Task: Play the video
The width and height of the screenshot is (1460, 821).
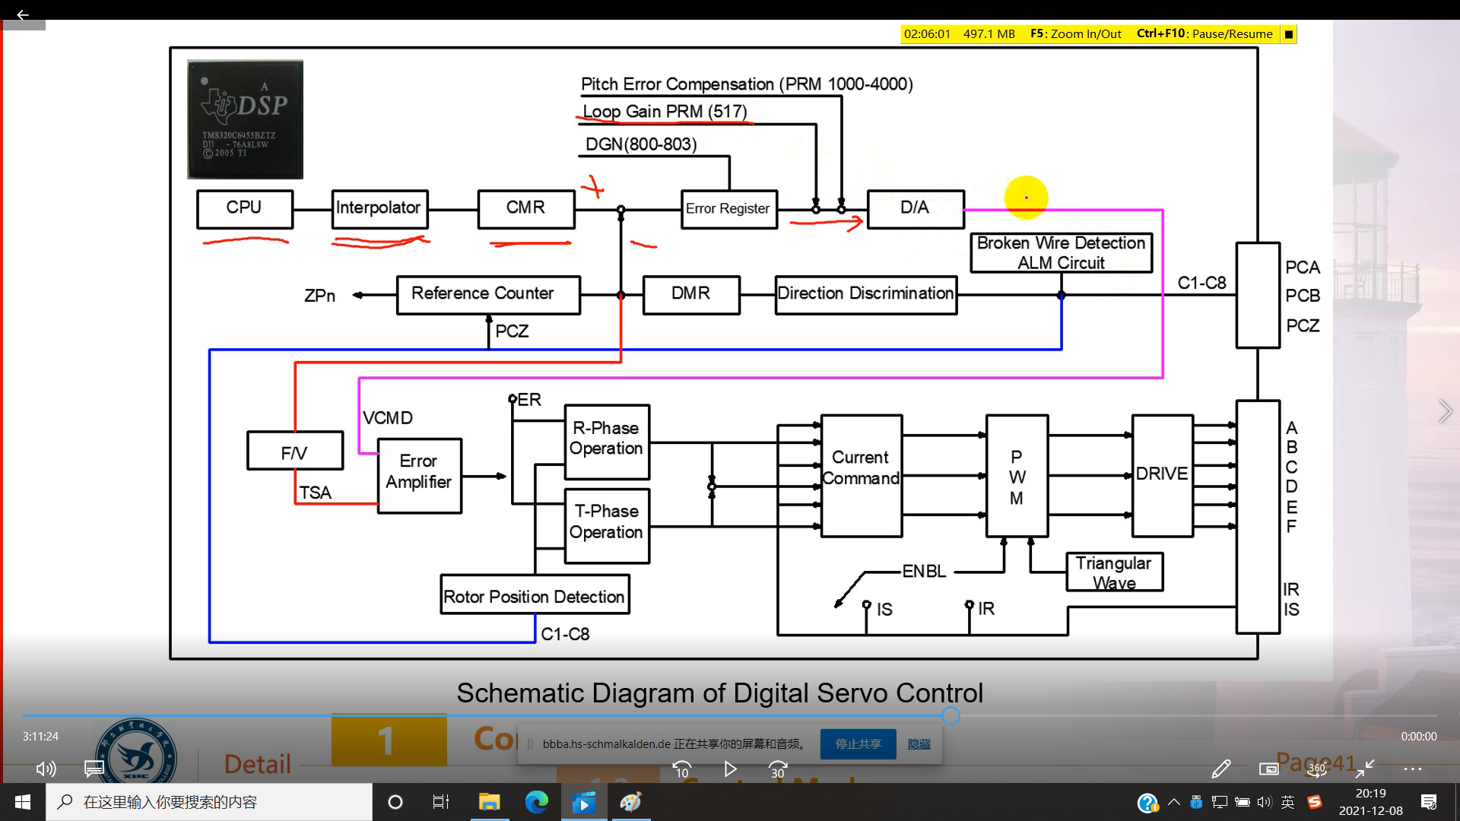Action: (730, 769)
